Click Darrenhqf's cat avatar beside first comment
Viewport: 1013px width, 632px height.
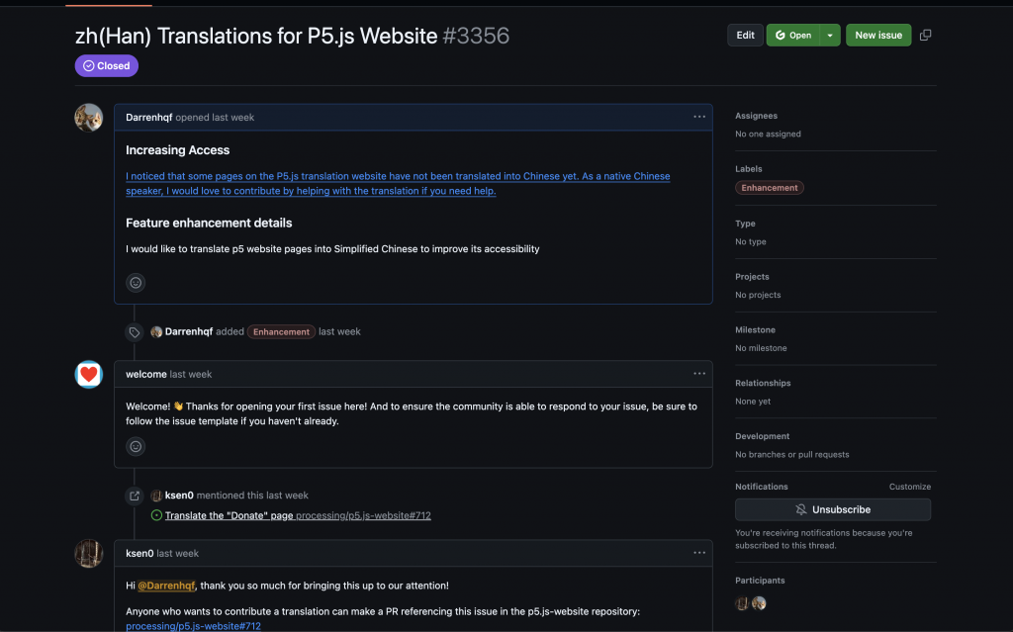point(88,118)
